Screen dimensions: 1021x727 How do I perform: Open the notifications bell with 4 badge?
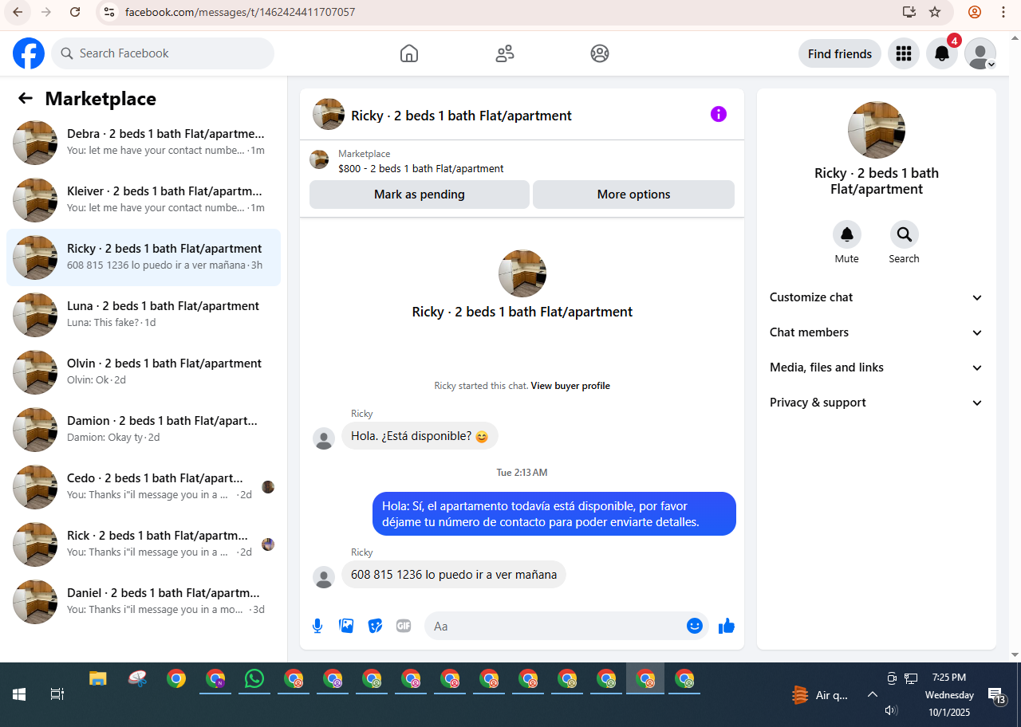[942, 53]
